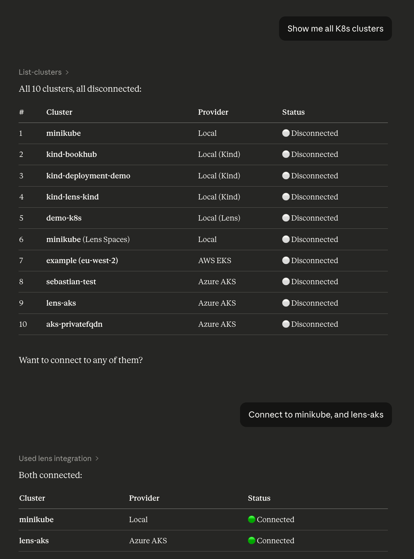Click the green Connected indicator for lens-aks
The height and width of the screenshot is (559, 414).
coord(251,540)
